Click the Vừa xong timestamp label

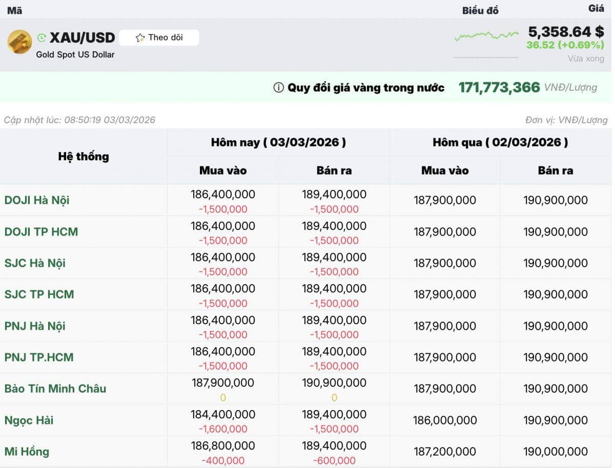click(586, 58)
